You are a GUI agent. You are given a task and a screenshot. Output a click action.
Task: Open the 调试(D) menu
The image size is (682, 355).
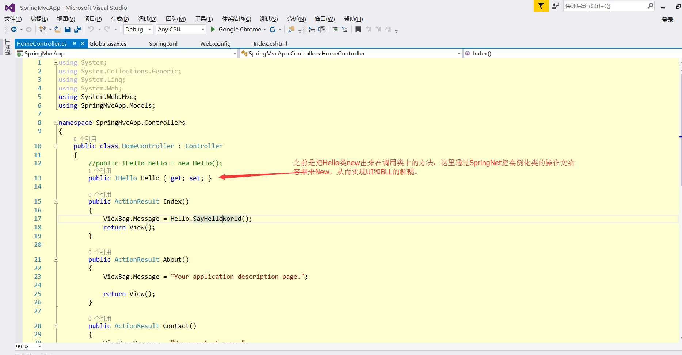(147, 19)
